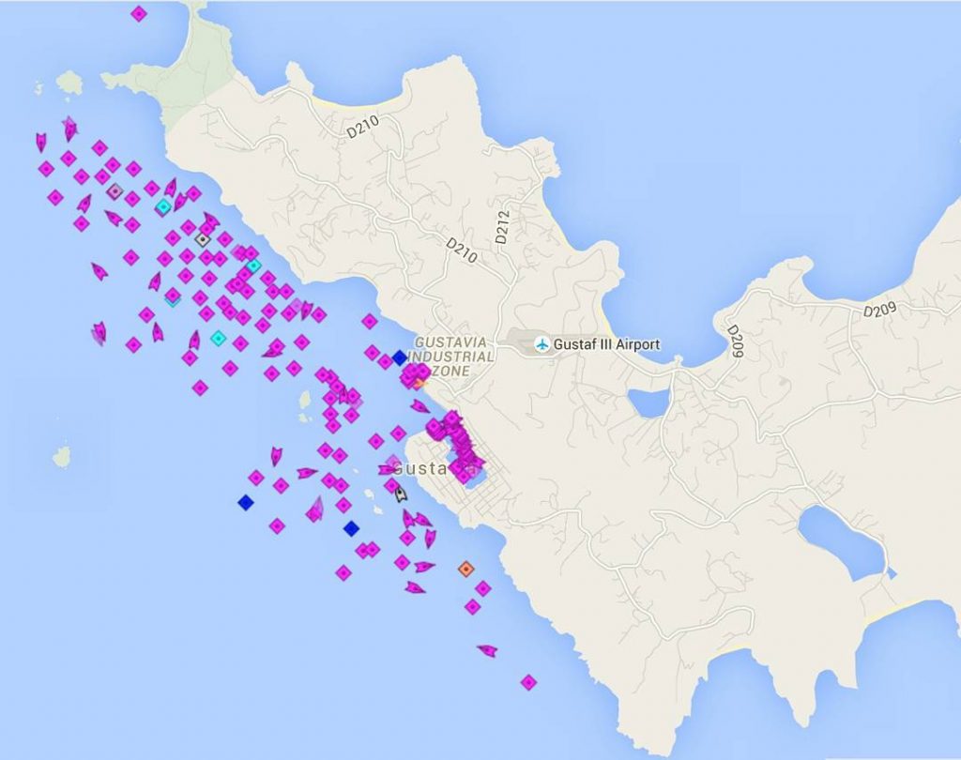Viewport: 961px width, 760px height.
Task: Select the northernmost cyan diamond marker
Action: pos(163,206)
